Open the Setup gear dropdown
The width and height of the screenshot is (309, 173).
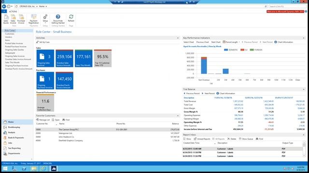click(45, 19)
